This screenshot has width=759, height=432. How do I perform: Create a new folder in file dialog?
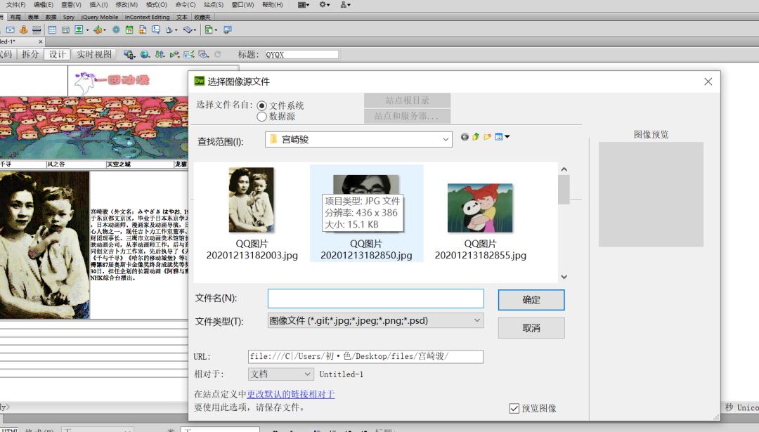pyautogui.click(x=487, y=137)
